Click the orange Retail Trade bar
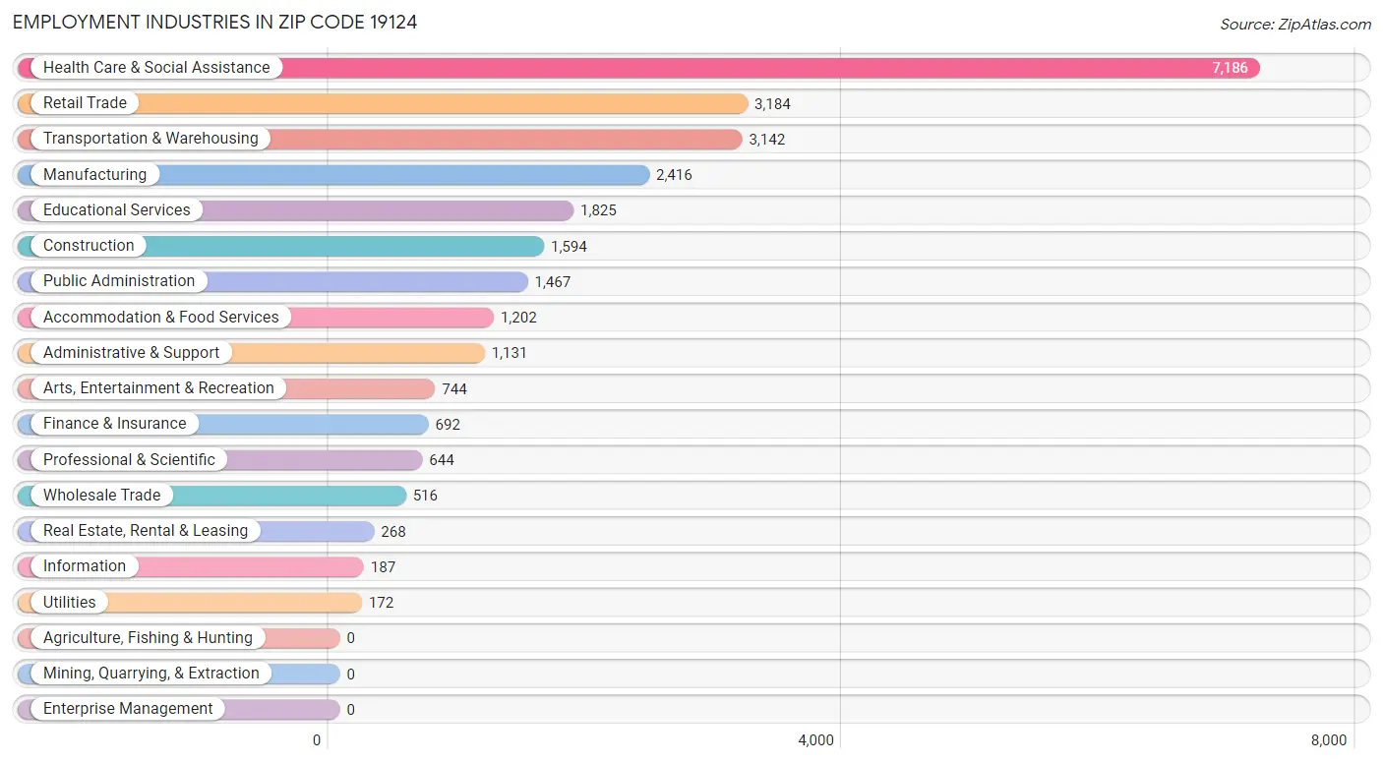The width and height of the screenshot is (1383, 763). tap(383, 103)
